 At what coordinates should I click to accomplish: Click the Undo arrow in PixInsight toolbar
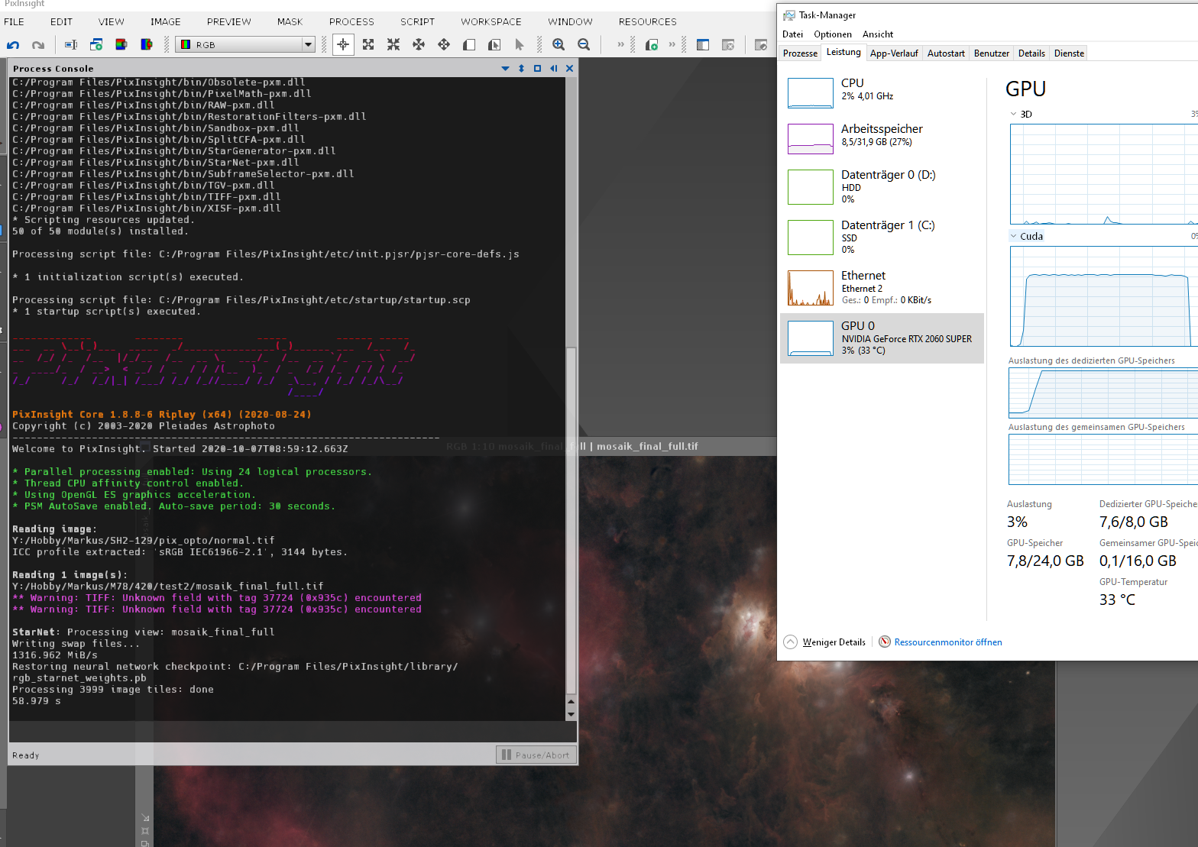[x=13, y=45]
